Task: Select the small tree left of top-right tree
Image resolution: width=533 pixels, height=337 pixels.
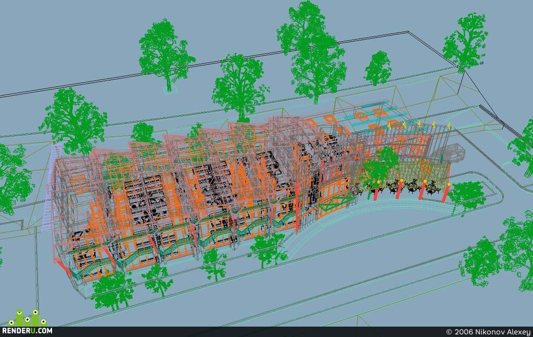Action: point(378,68)
